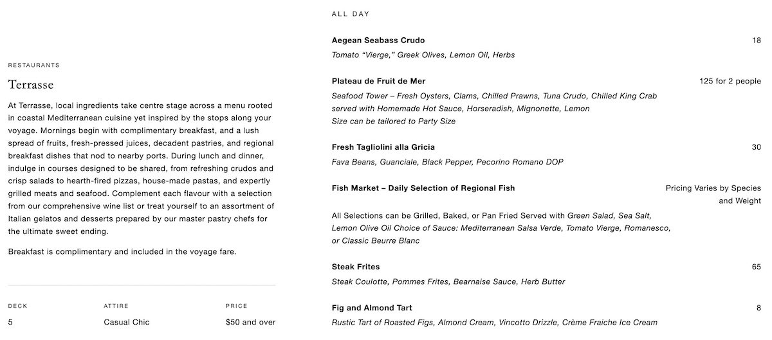The height and width of the screenshot is (340, 772).
Task: Click the PRICE column label
Action: pyautogui.click(x=236, y=307)
